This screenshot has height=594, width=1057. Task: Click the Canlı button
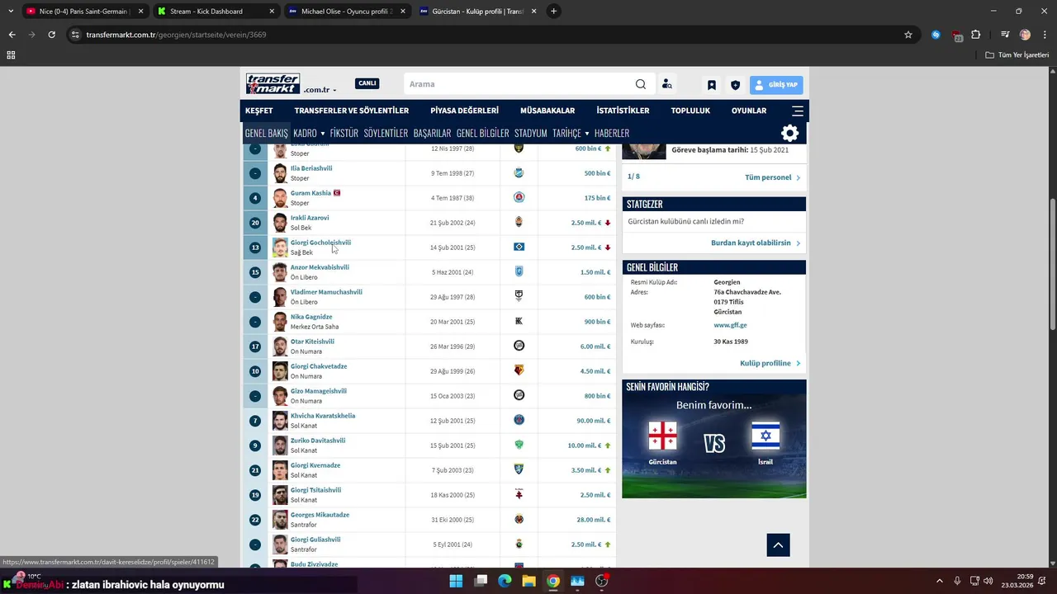pyautogui.click(x=367, y=83)
